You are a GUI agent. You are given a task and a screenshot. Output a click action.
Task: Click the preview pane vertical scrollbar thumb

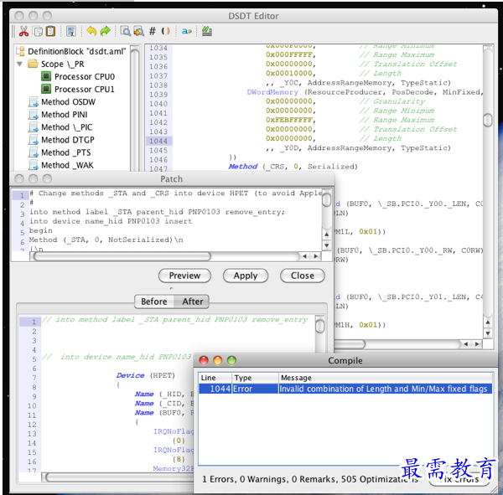[320, 327]
